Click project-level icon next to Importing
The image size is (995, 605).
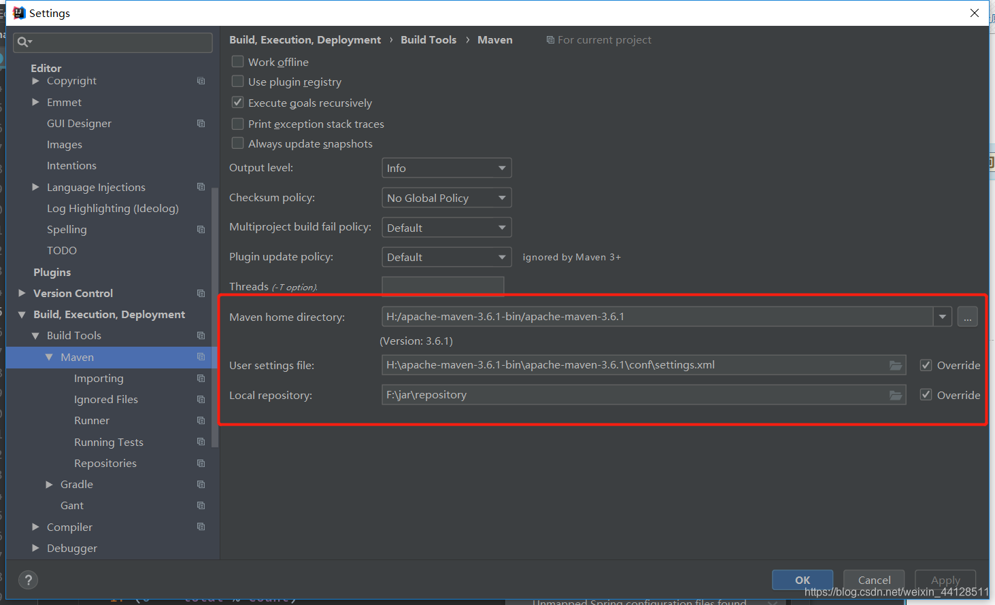tap(201, 379)
